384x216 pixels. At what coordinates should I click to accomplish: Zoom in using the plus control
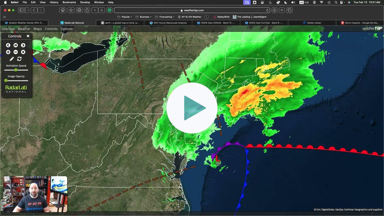click(8, 52)
